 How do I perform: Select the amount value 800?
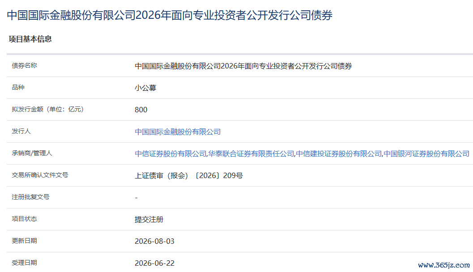141,110
